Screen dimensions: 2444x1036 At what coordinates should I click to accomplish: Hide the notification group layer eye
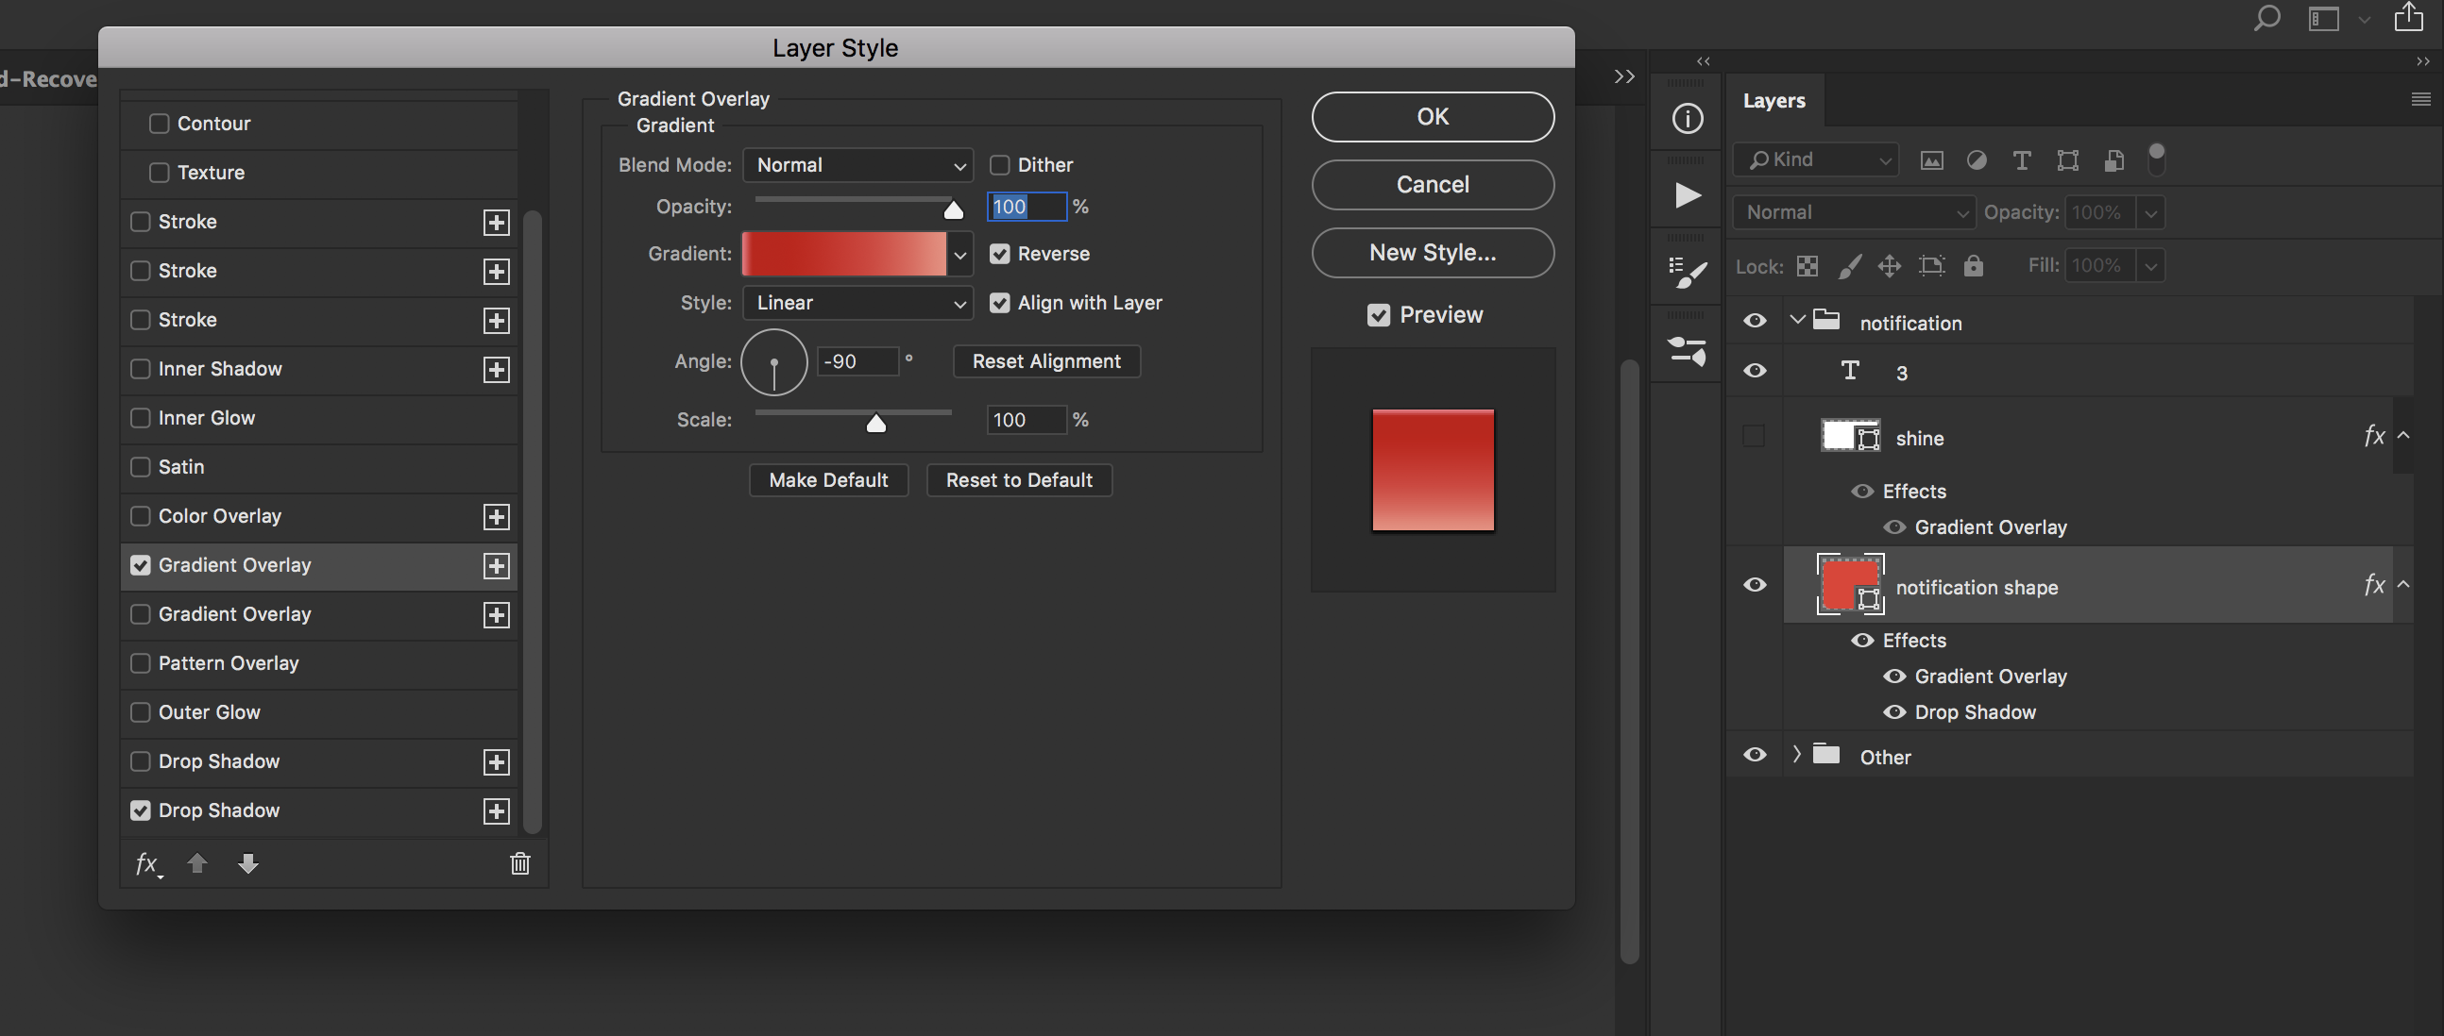(1755, 322)
